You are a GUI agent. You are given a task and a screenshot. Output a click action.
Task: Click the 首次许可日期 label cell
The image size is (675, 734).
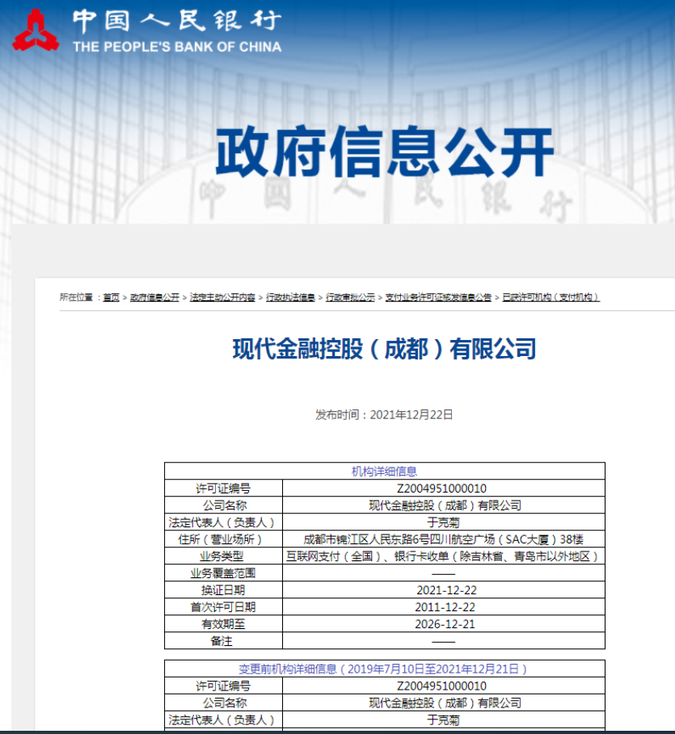click(x=224, y=606)
